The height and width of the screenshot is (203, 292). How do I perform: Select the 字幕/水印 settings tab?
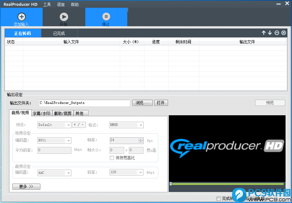(42, 113)
